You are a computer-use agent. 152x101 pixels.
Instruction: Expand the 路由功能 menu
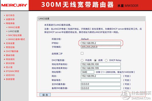10,55
